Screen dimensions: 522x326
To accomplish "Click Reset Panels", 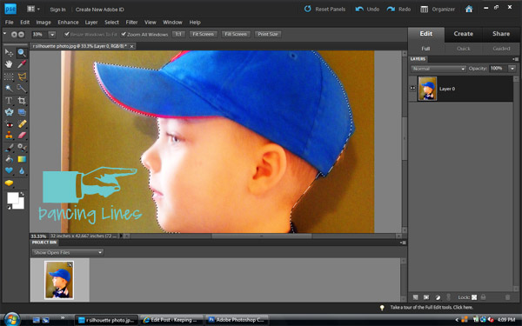I will [325, 9].
